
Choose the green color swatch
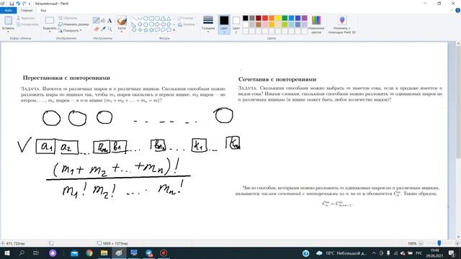point(285,18)
